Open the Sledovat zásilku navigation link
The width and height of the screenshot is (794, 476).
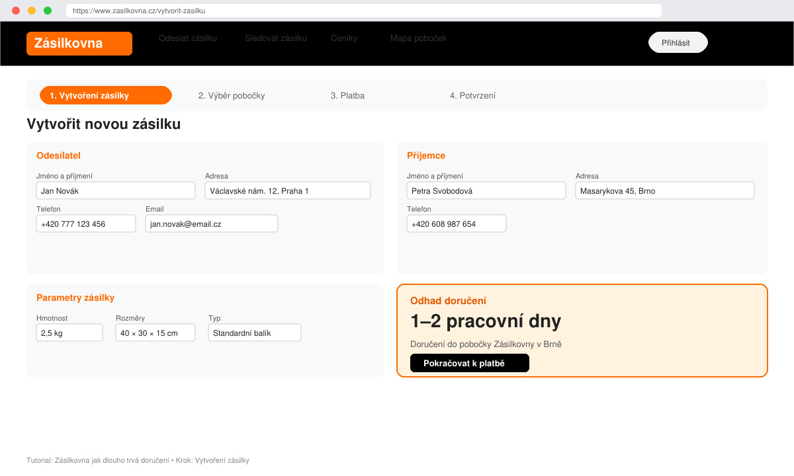point(276,38)
